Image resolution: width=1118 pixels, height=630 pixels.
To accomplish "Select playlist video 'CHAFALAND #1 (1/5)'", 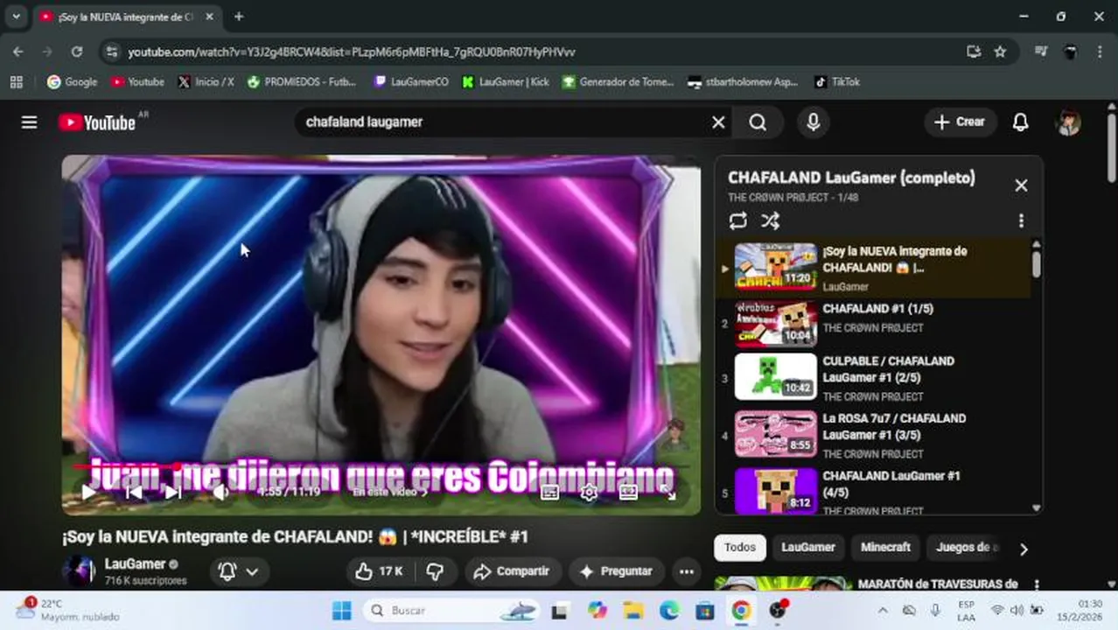I will (x=875, y=325).
